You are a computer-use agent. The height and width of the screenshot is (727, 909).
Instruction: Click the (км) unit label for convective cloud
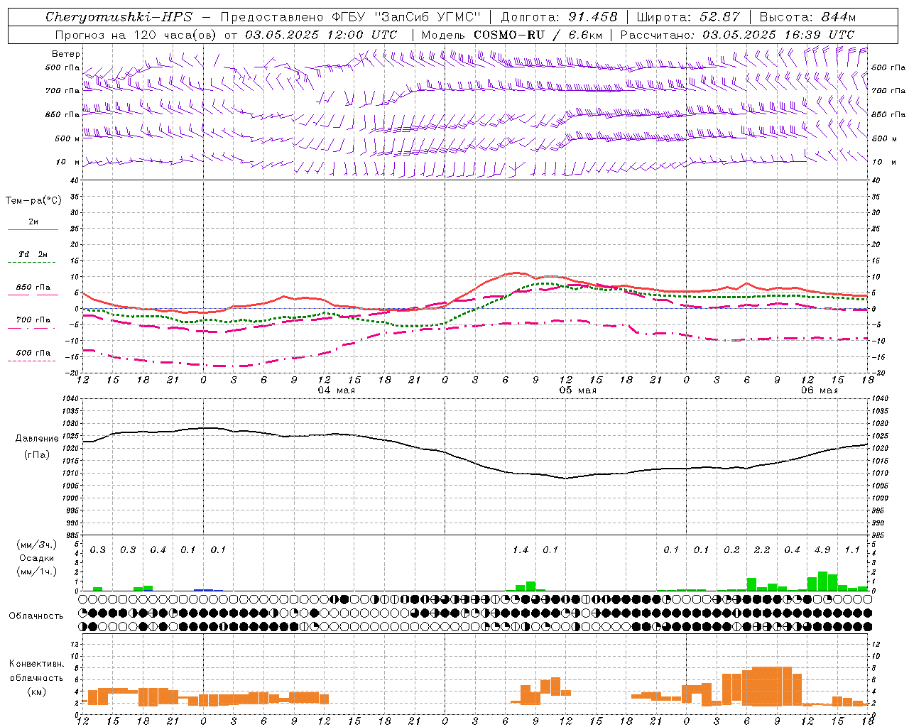click(36, 692)
